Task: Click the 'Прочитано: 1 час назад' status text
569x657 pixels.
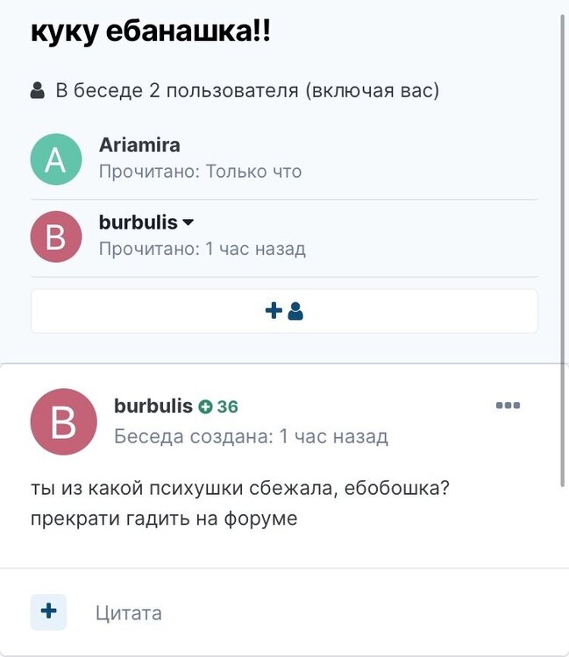Action: (202, 249)
